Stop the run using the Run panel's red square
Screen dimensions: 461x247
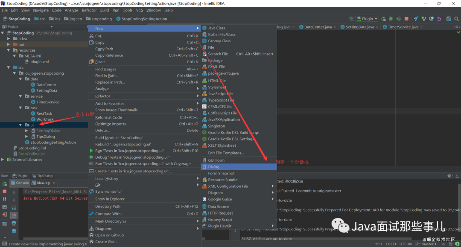(4, 192)
